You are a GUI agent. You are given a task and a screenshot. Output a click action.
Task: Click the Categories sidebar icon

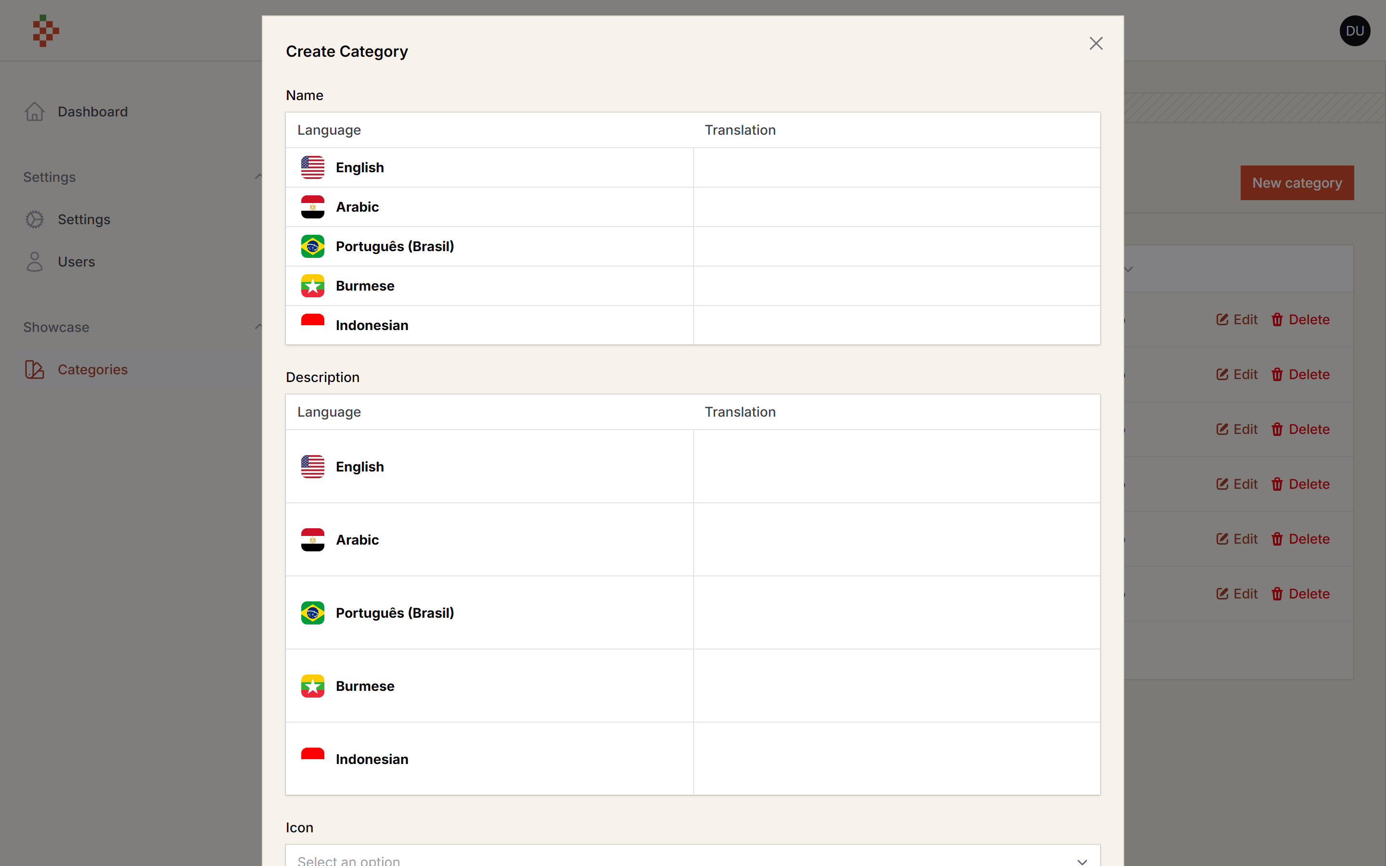point(34,369)
